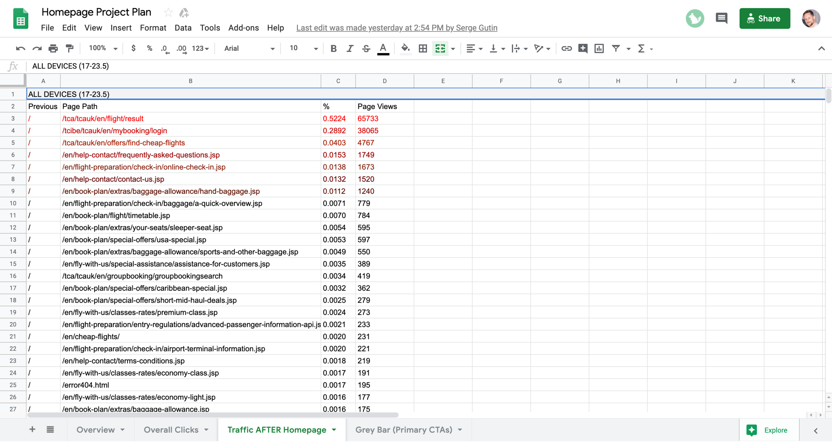Click the Insert chart icon
This screenshot has width=832, height=443.
(599, 49)
